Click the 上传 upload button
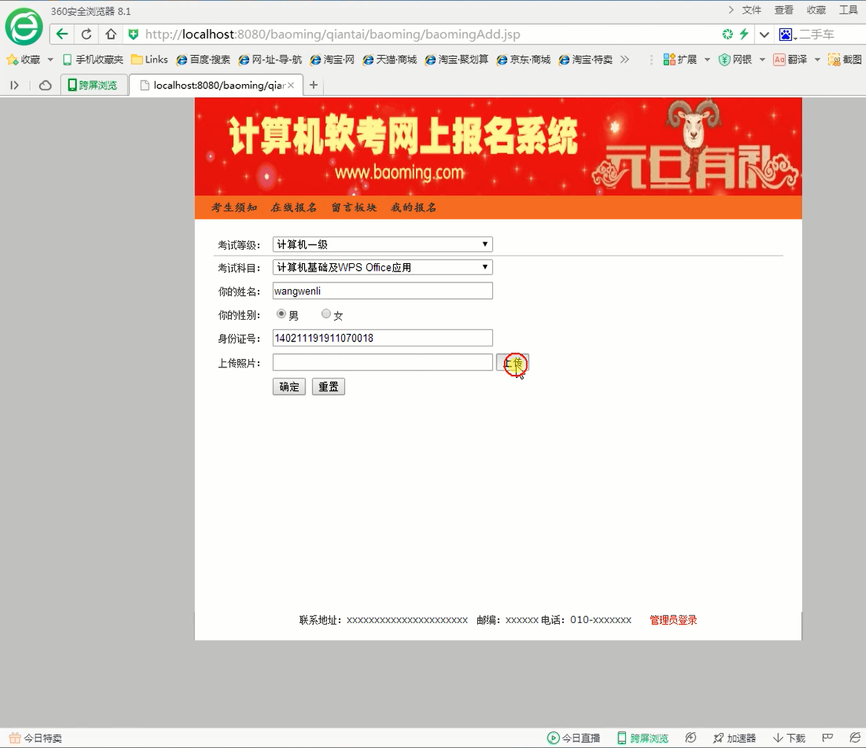 (x=512, y=363)
